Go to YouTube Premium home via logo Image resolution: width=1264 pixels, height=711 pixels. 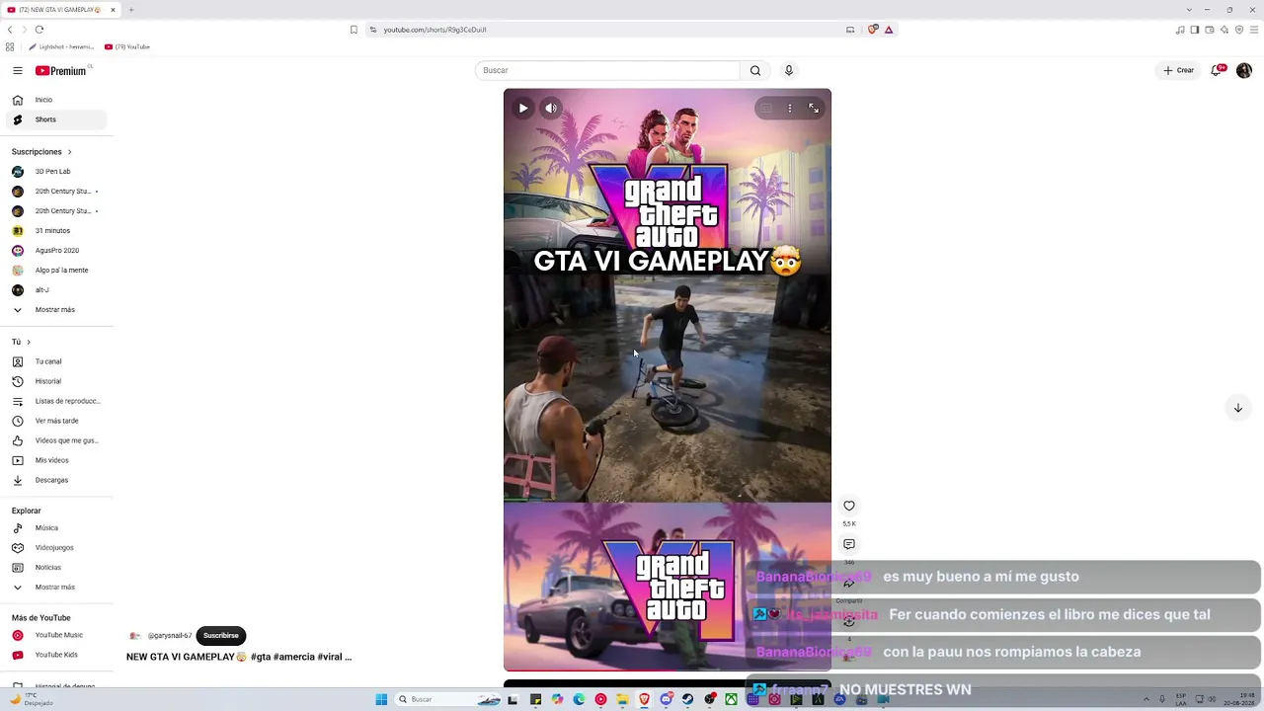tap(61, 70)
